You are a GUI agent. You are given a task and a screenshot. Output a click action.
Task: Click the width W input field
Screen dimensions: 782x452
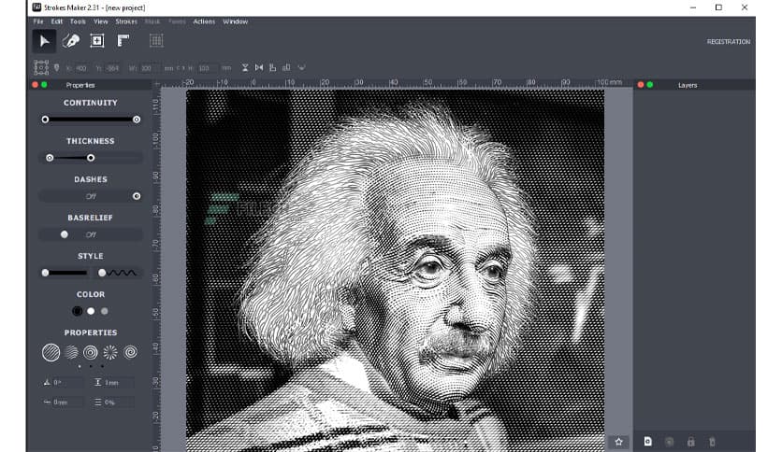coord(150,67)
